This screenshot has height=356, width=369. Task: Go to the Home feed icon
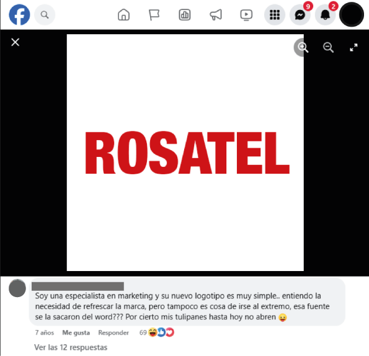123,15
